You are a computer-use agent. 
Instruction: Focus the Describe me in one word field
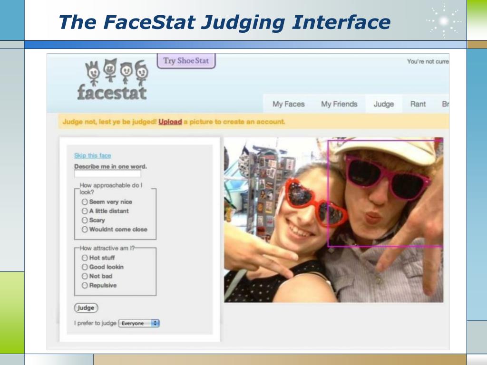point(107,174)
